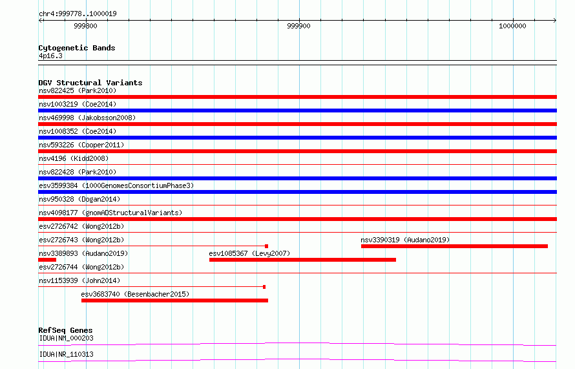Select the esv2726742 (Wong2012b) label

81,226
